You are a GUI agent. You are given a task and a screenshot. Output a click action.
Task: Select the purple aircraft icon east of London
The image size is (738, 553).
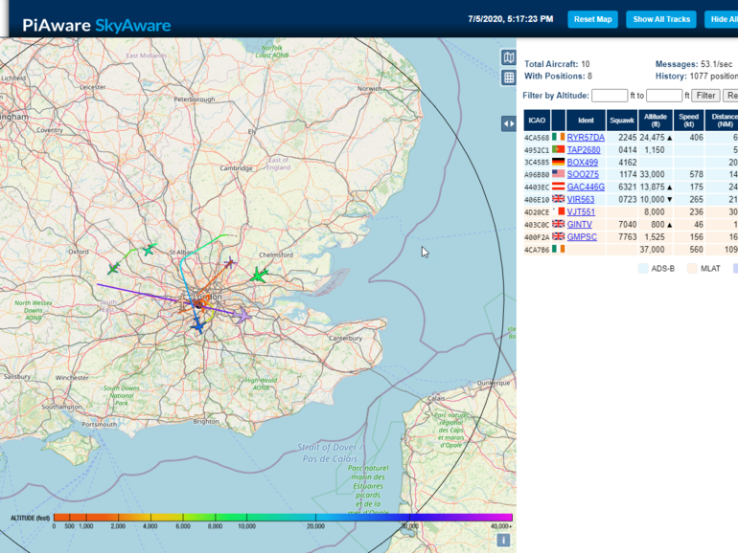[x=242, y=316]
